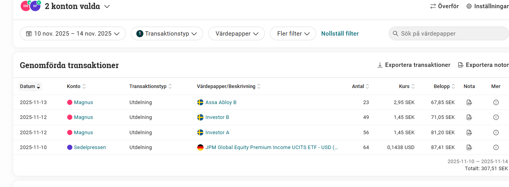Image resolution: width=509 pixels, height=187 pixels.
Task: Click the Sök på värdepapper search field
Action: (x=449, y=34)
